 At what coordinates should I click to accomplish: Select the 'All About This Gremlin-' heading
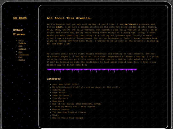[69, 18]
